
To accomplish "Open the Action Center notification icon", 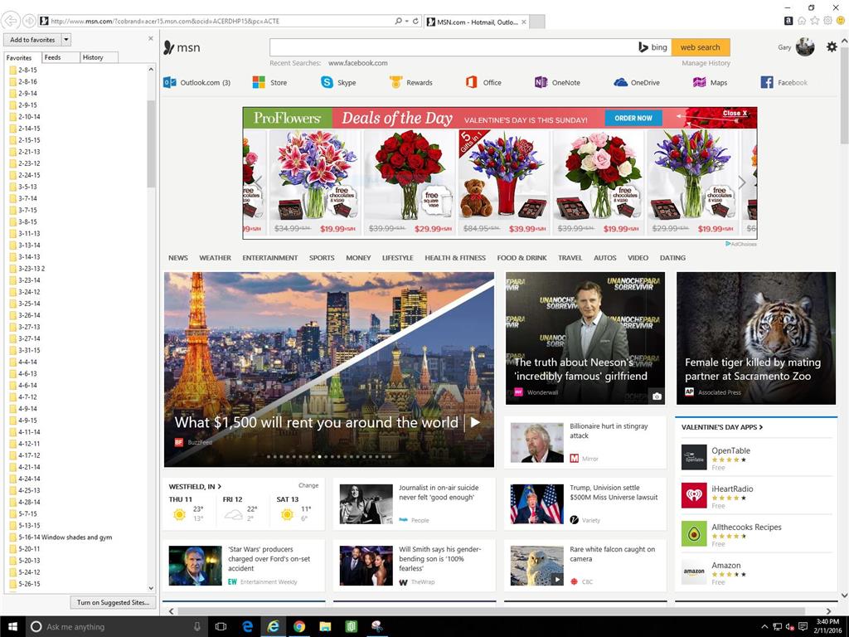I will click(x=803, y=627).
